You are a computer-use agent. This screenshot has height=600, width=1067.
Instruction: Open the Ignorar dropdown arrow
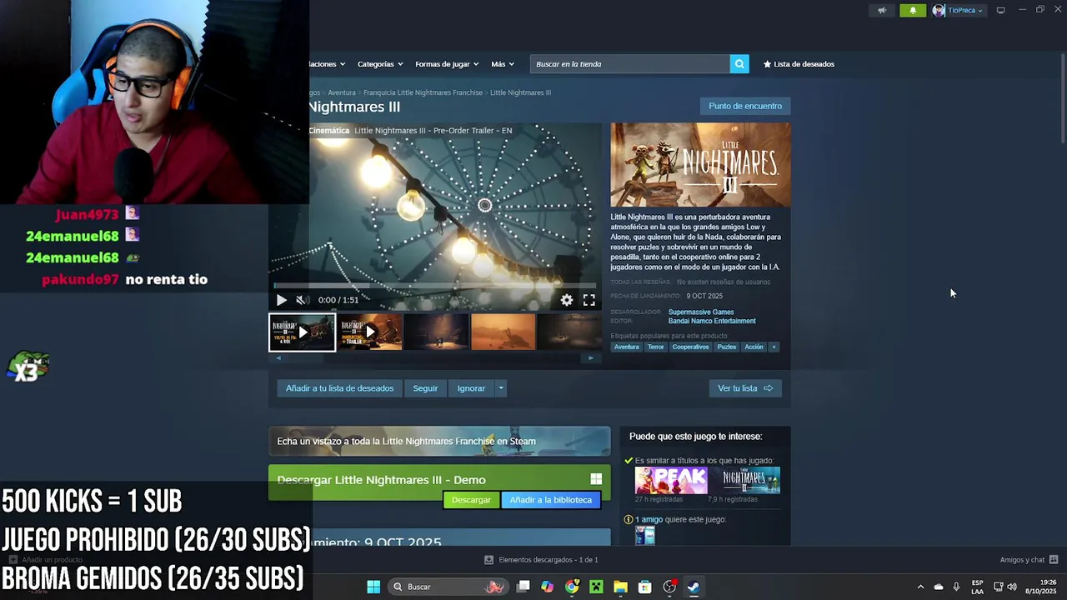500,388
